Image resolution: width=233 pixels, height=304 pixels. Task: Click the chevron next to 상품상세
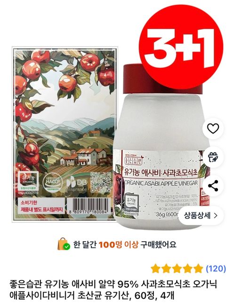point(216,215)
